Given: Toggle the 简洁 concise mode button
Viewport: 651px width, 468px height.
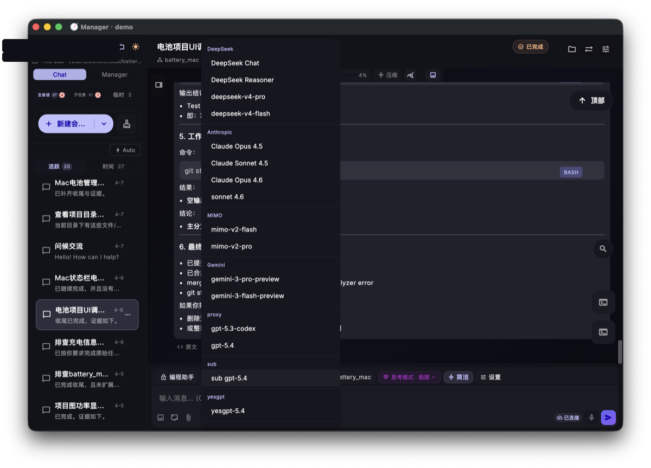Looking at the screenshot, I should click(458, 377).
